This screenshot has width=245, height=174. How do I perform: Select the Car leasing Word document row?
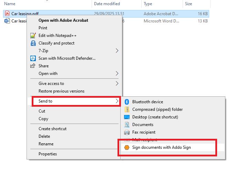[17, 21]
